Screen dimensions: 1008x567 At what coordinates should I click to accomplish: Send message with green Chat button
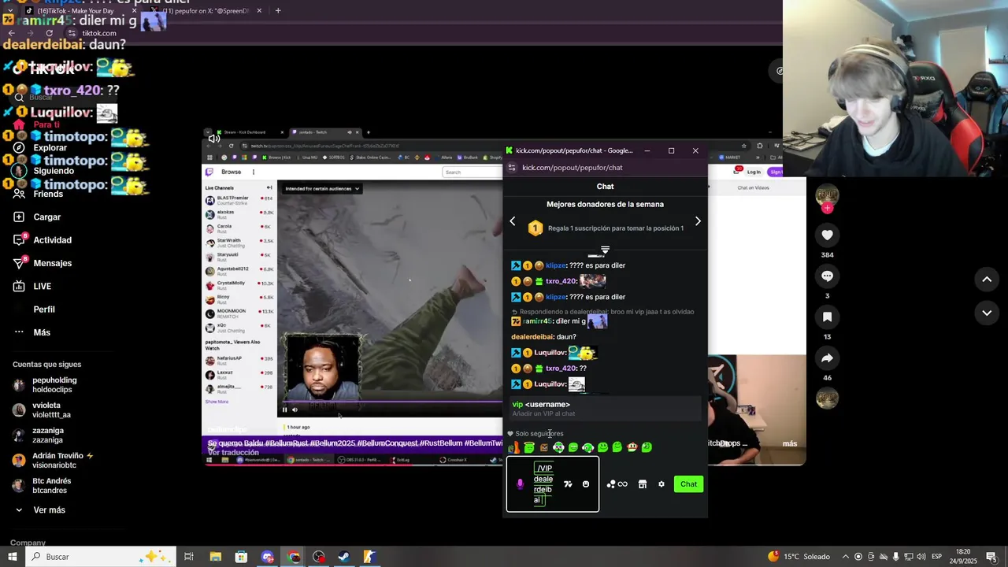pos(689,484)
